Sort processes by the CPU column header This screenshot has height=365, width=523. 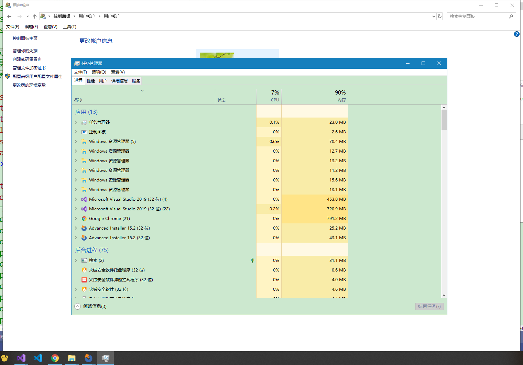[x=269, y=96]
